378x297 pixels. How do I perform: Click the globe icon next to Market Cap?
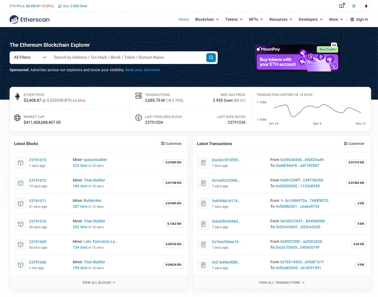tap(17, 118)
